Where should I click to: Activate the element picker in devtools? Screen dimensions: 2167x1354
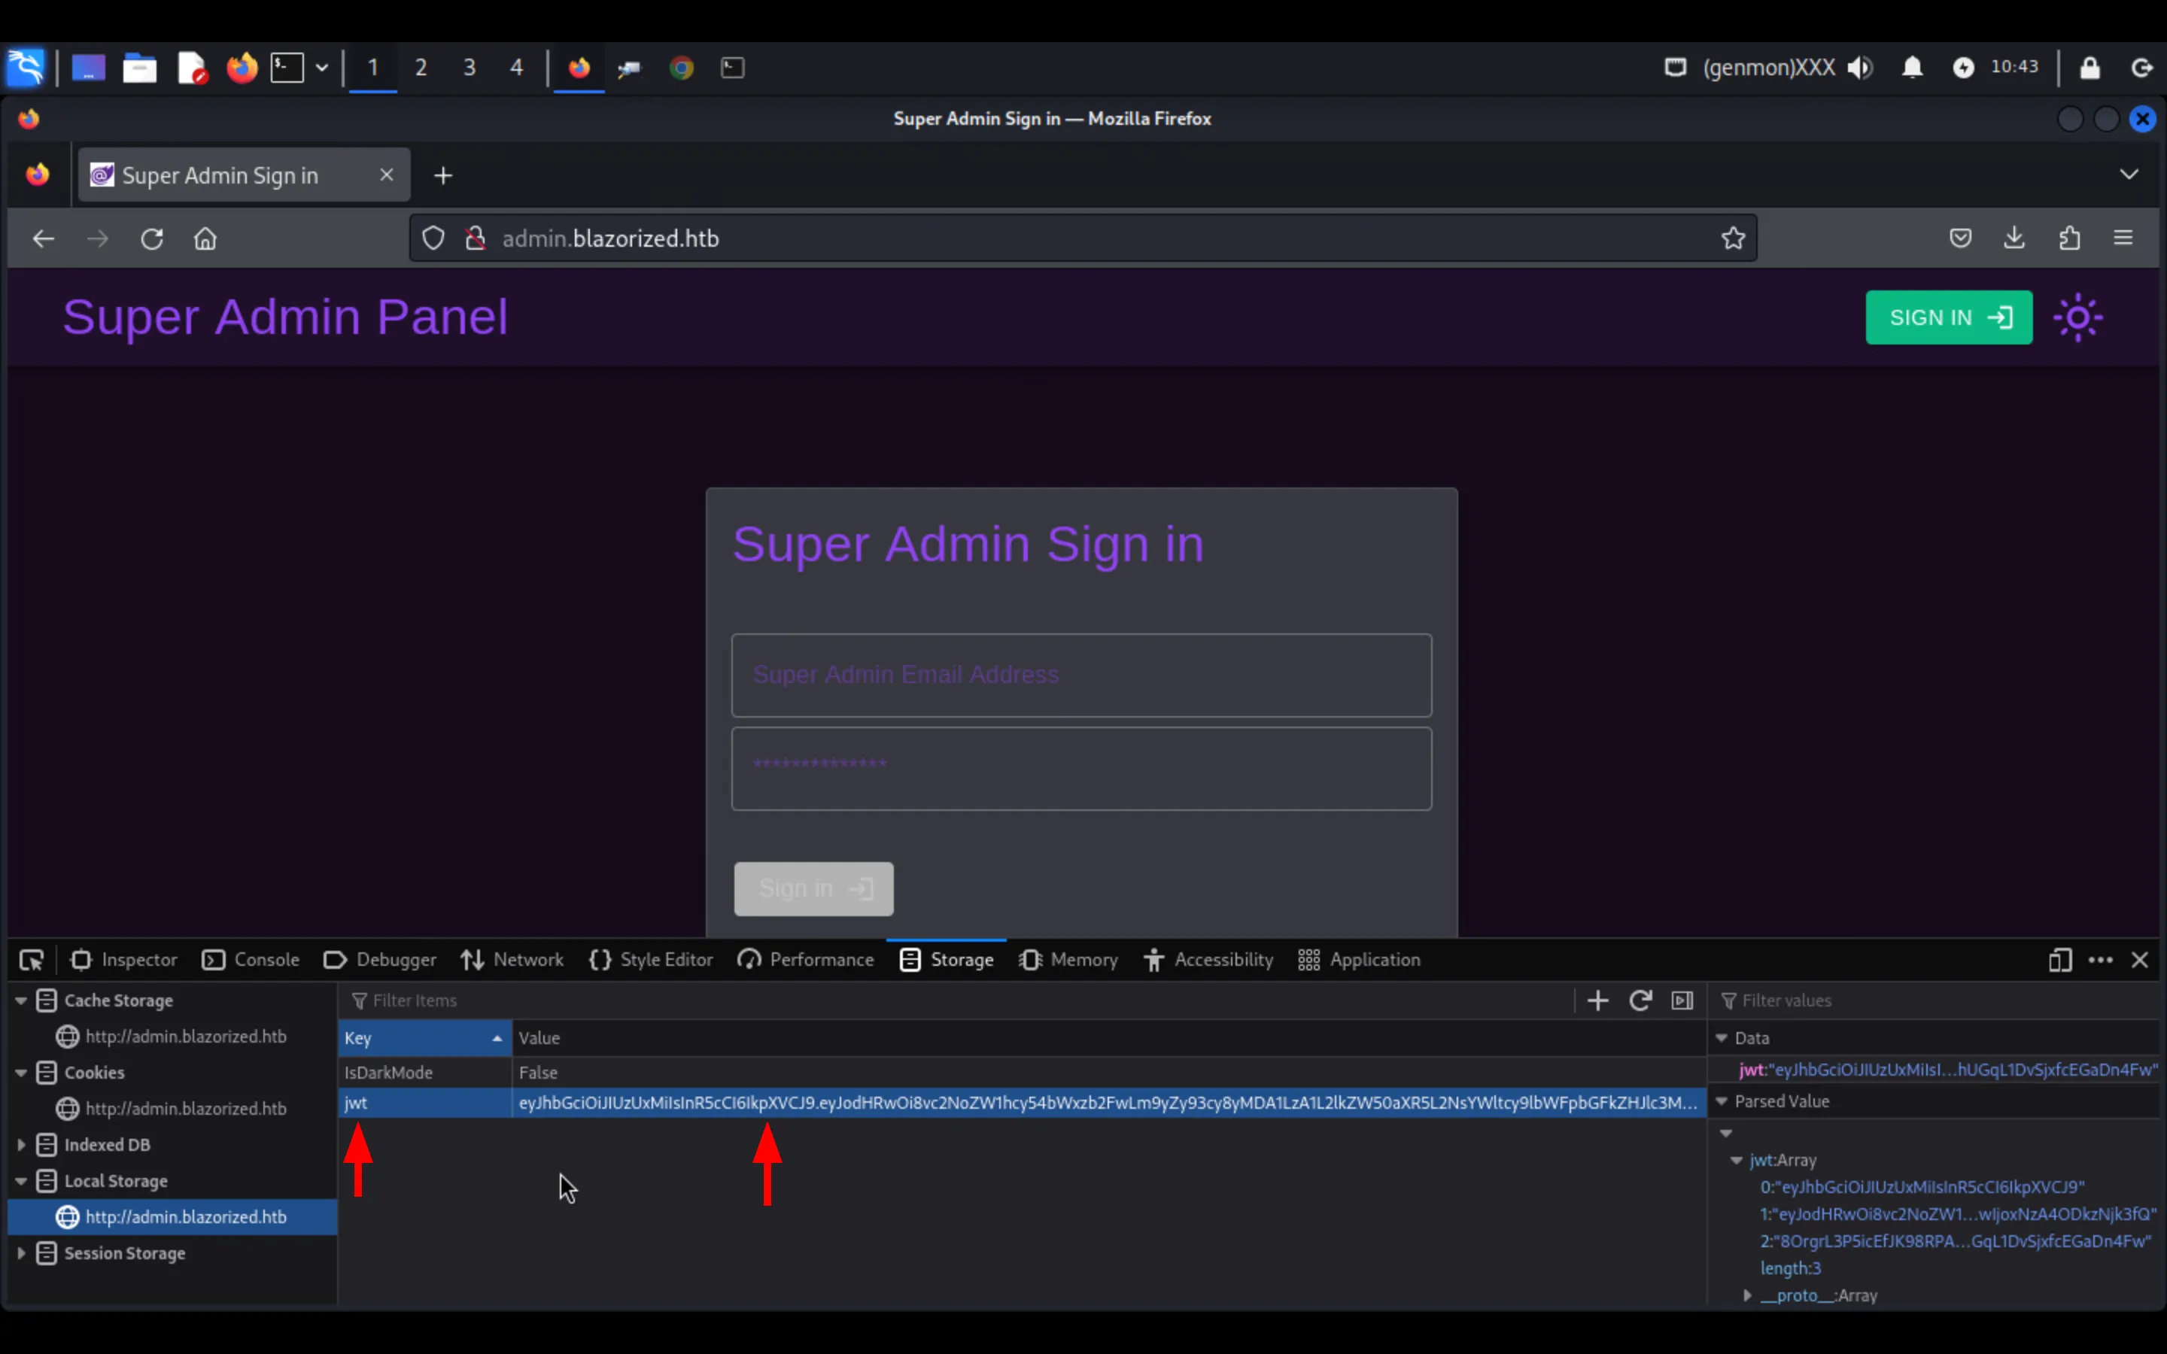point(32,960)
